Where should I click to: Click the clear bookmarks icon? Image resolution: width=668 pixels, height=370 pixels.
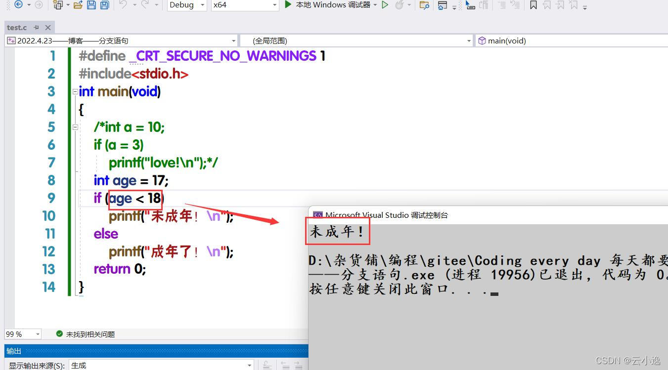pos(574,5)
